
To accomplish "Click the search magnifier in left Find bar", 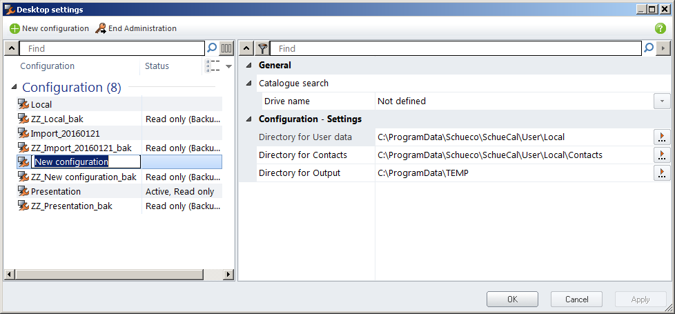I will coord(212,48).
